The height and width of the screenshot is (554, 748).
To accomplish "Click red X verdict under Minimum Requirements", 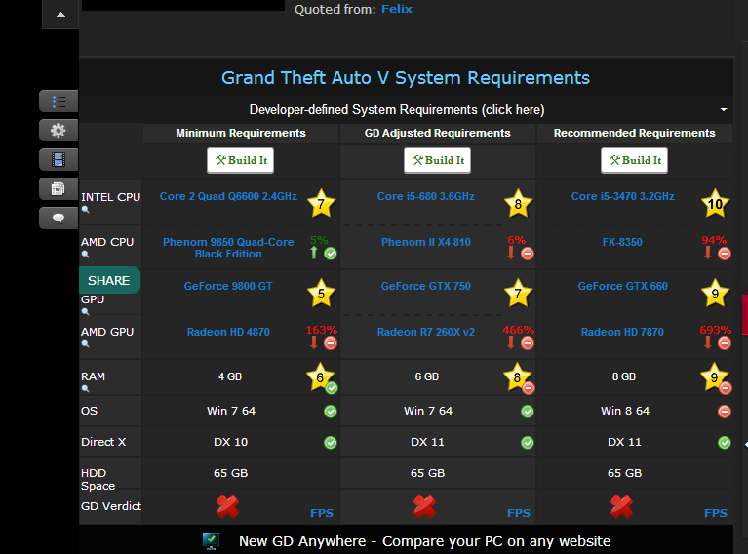I will pyautogui.click(x=227, y=507).
